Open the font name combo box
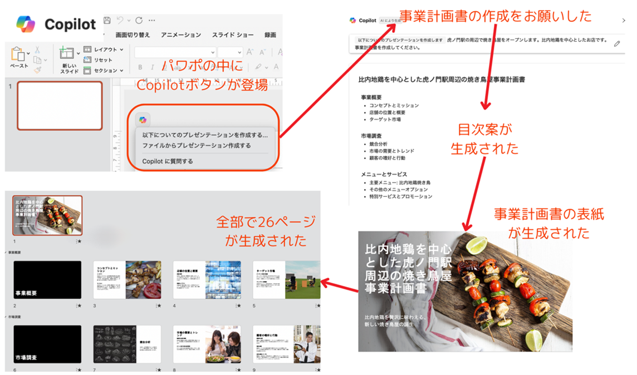This screenshot has width=637, height=375. pos(174,52)
